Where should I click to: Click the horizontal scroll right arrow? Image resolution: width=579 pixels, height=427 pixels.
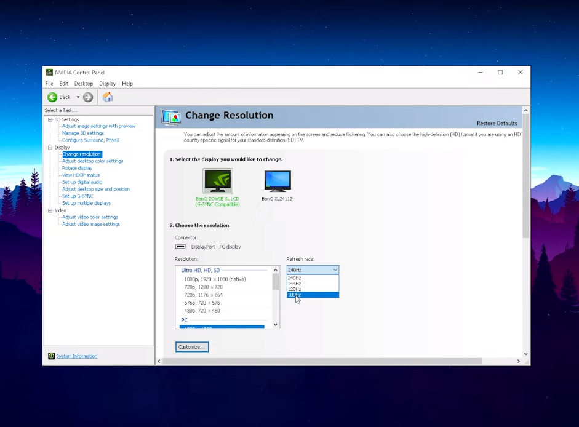pyautogui.click(x=519, y=361)
